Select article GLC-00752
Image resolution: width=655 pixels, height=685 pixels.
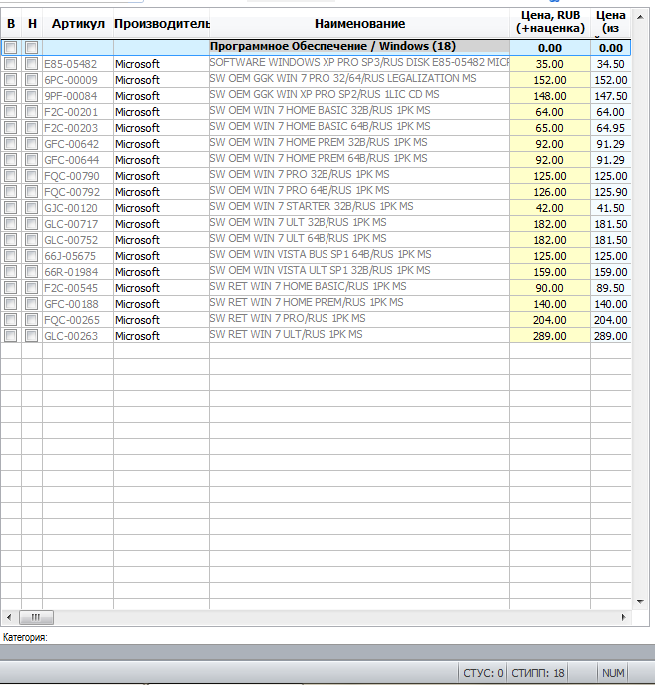(71, 240)
